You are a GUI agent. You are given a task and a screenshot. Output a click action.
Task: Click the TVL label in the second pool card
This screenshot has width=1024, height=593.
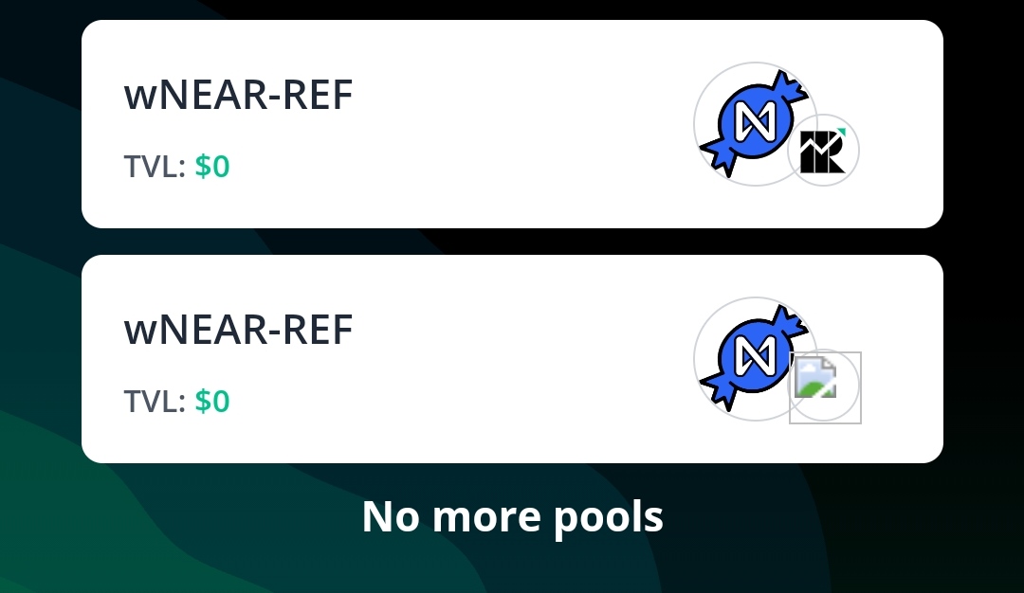pos(155,402)
